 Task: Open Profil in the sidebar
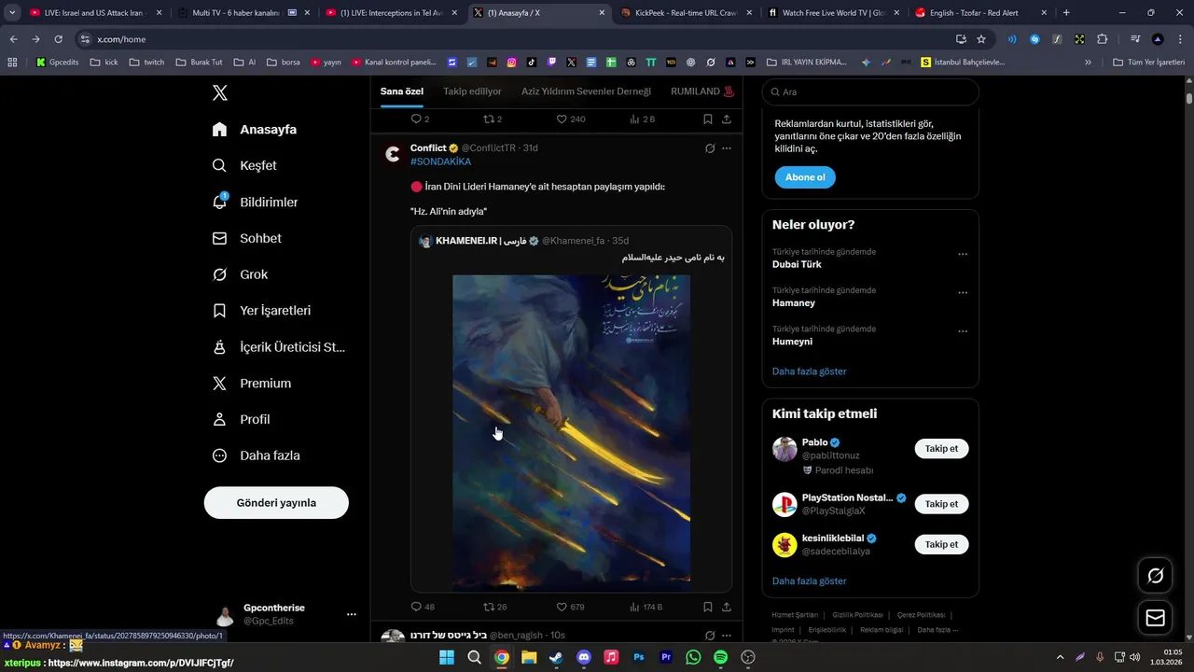coord(242,420)
